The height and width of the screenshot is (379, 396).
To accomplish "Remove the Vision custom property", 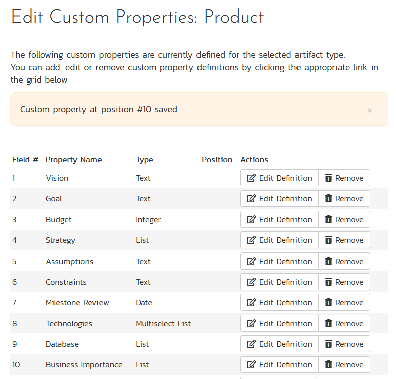I will click(344, 178).
